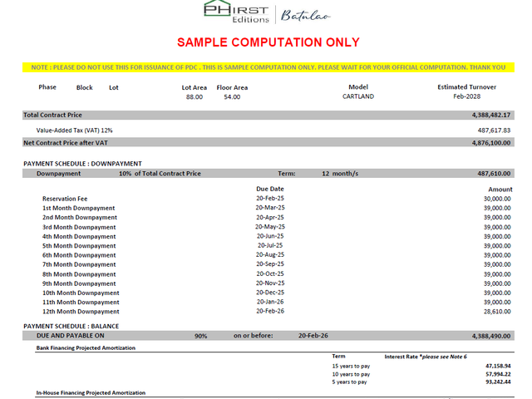532x399 pixels.
Task: Click the 15 years to pay term
Action: (351, 366)
